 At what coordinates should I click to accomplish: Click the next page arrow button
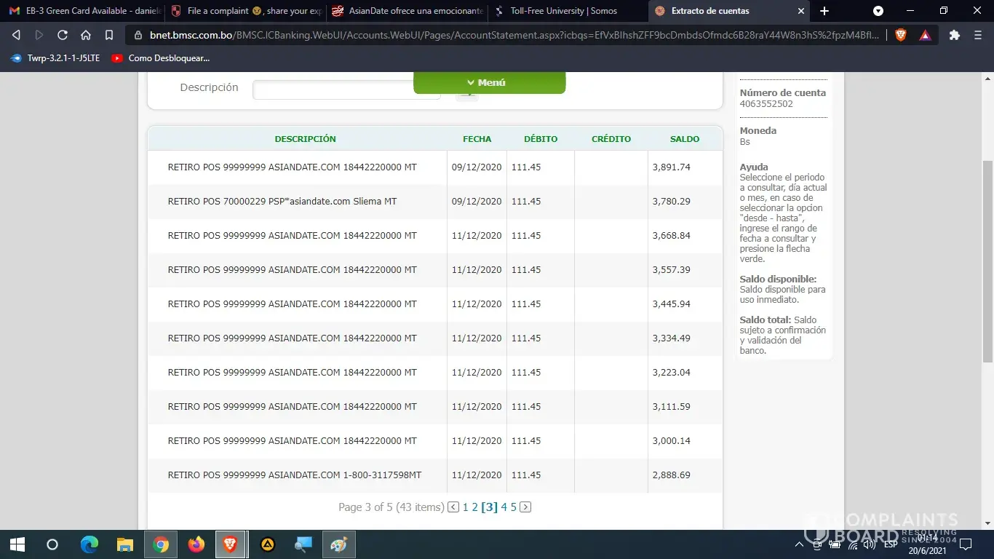click(x=525, y=507)
